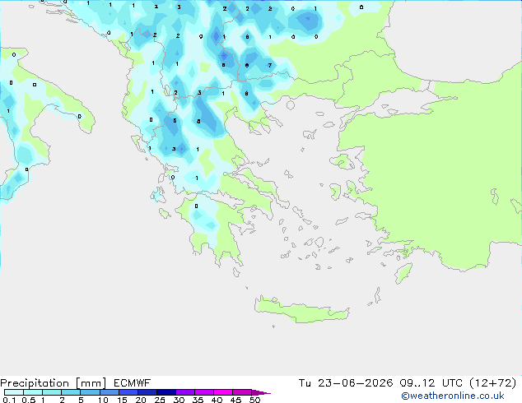This screenshot has width=522, height=403.
Task: Click the '7' precipitation value on the map
Action: 270,65
